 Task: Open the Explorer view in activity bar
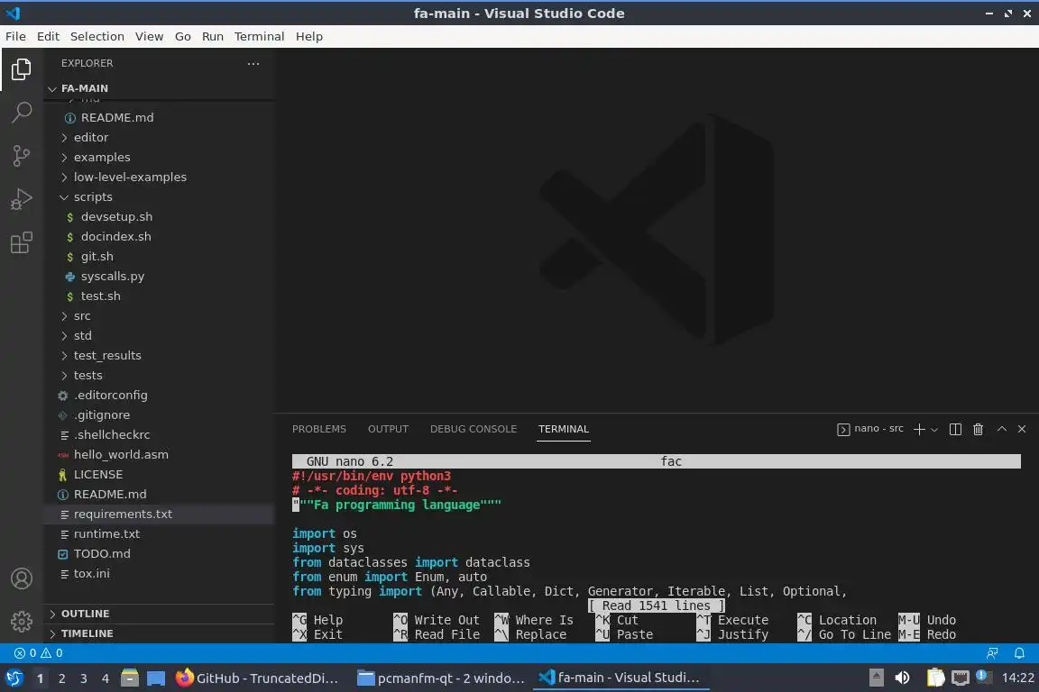[x=22, y=68]
